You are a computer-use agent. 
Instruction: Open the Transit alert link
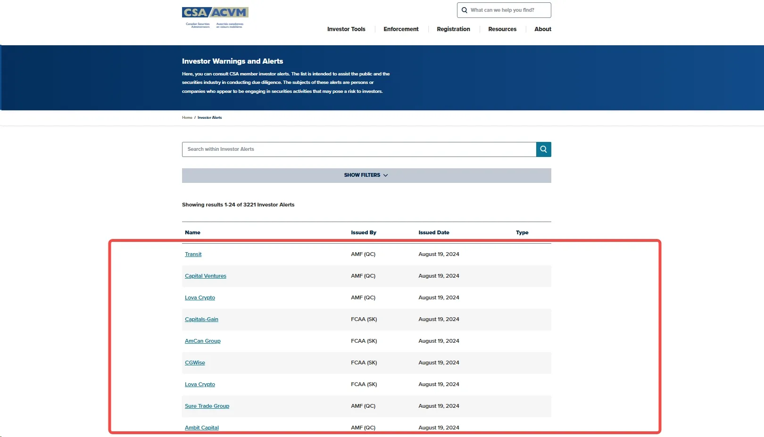coord(193,254)
